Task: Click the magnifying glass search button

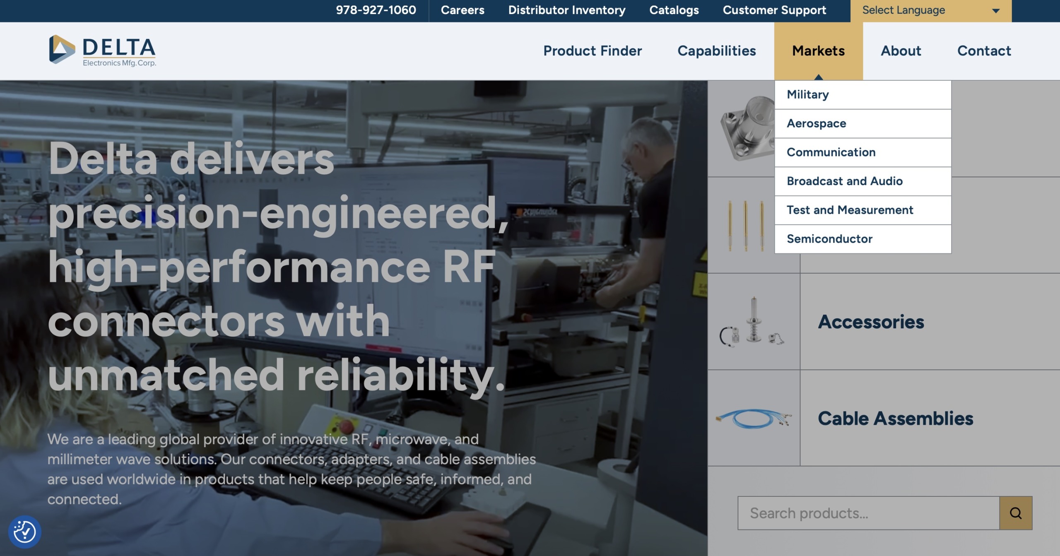Action: tap(1015, 513)
